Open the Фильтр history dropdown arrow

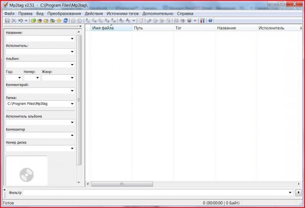(290, 193)
